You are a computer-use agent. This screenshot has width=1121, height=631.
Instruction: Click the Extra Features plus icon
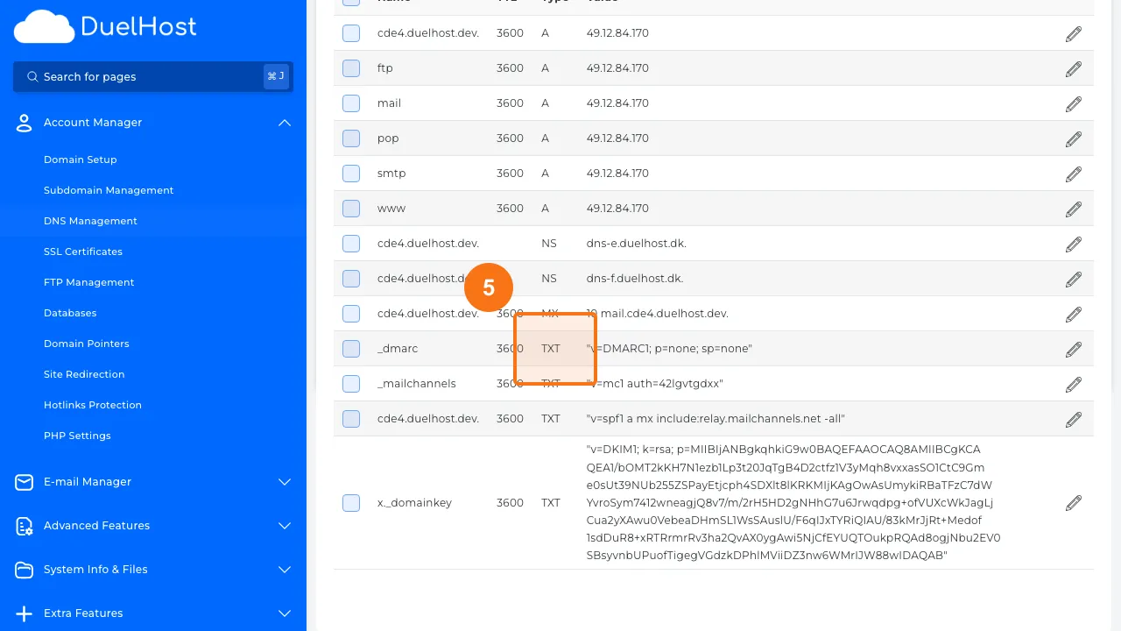pyautogui.click(x=24, y=613)
